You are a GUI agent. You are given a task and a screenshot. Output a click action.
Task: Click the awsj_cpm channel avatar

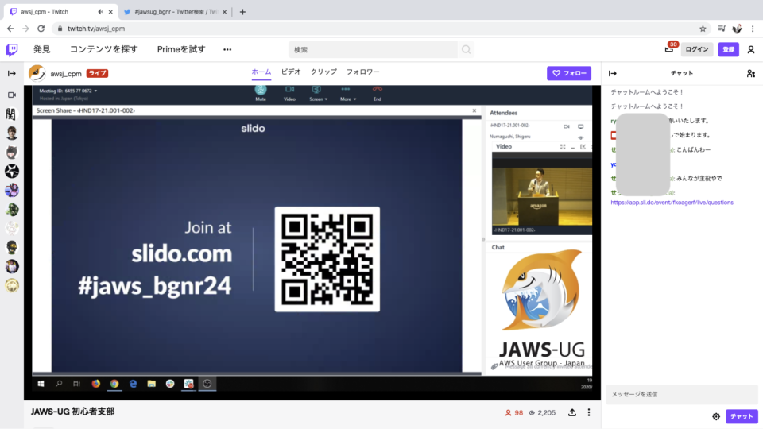[x=37, y=73]
